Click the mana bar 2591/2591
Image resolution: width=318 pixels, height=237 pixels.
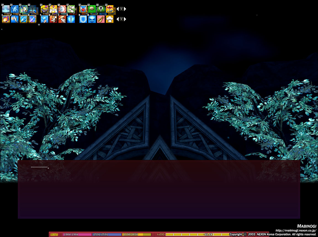(x=107, y=235)
